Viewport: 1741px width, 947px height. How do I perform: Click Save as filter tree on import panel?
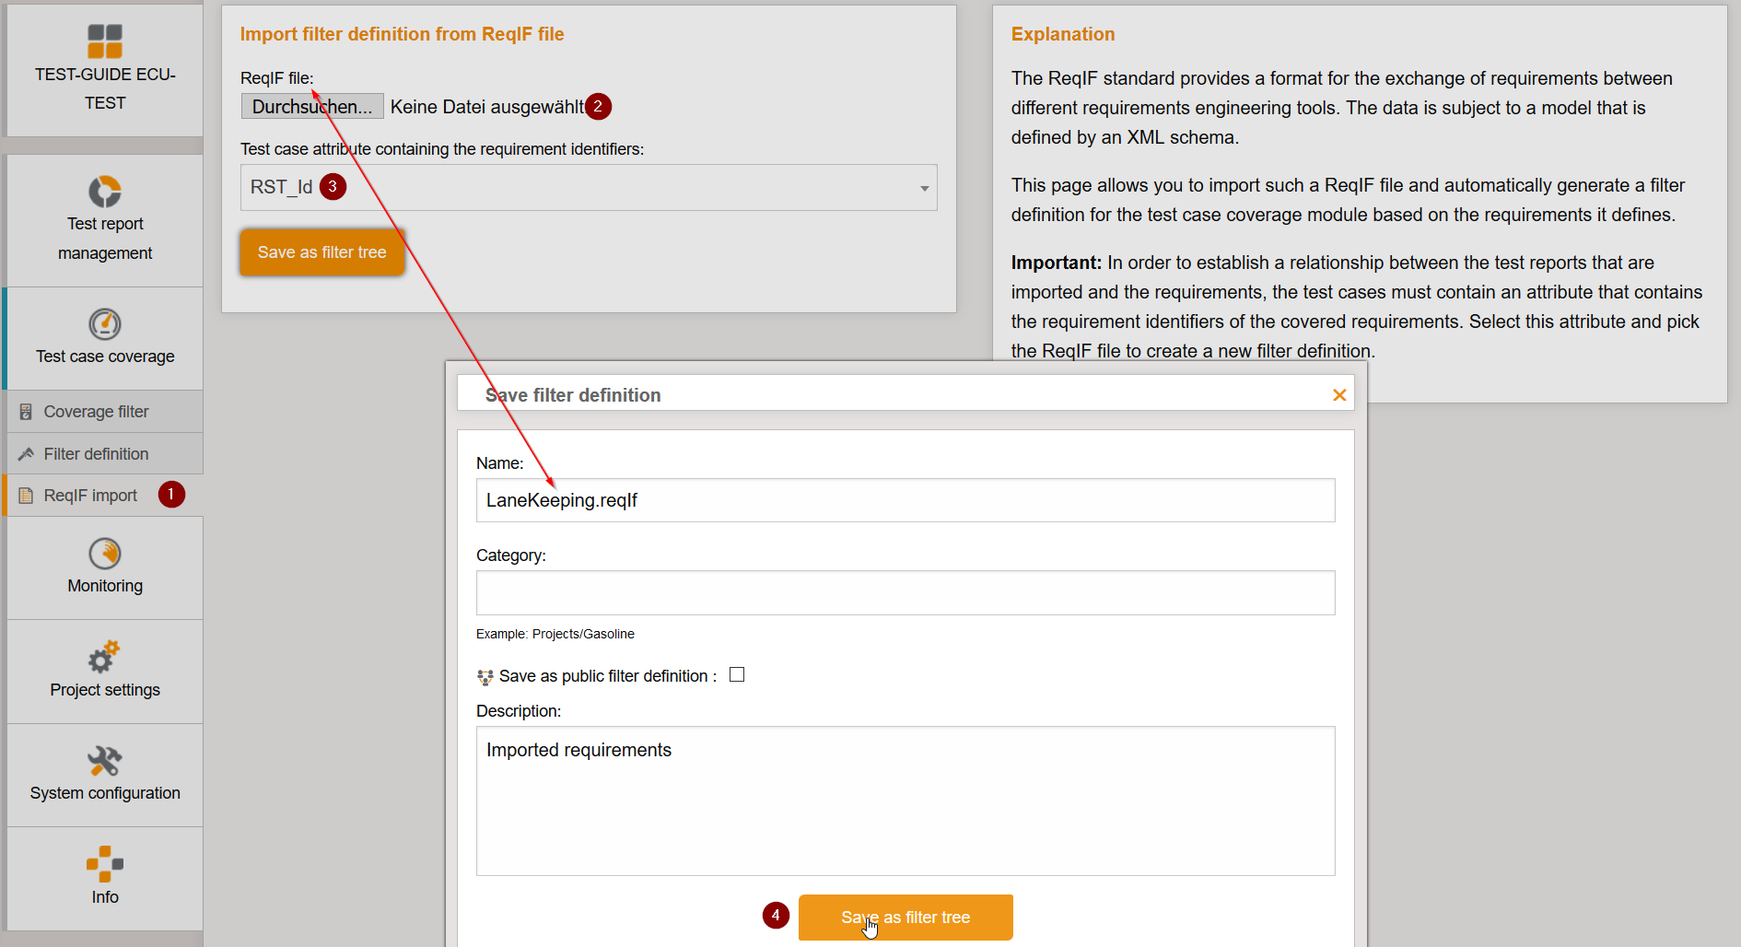[x=322, y=252]
